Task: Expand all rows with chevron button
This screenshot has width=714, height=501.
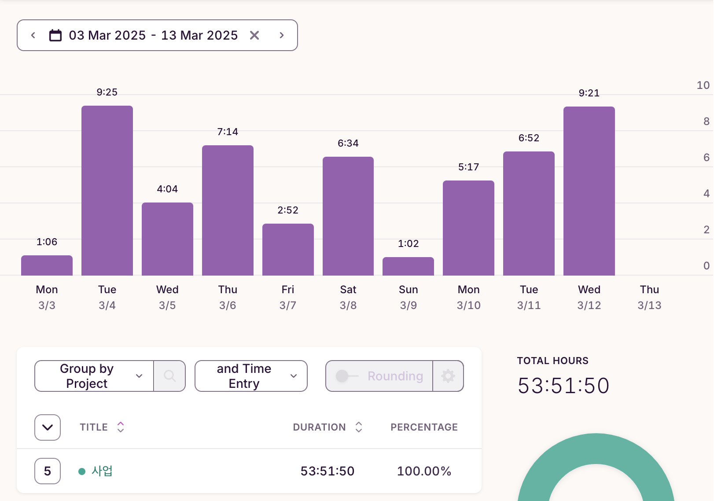Action: point(48,427)
